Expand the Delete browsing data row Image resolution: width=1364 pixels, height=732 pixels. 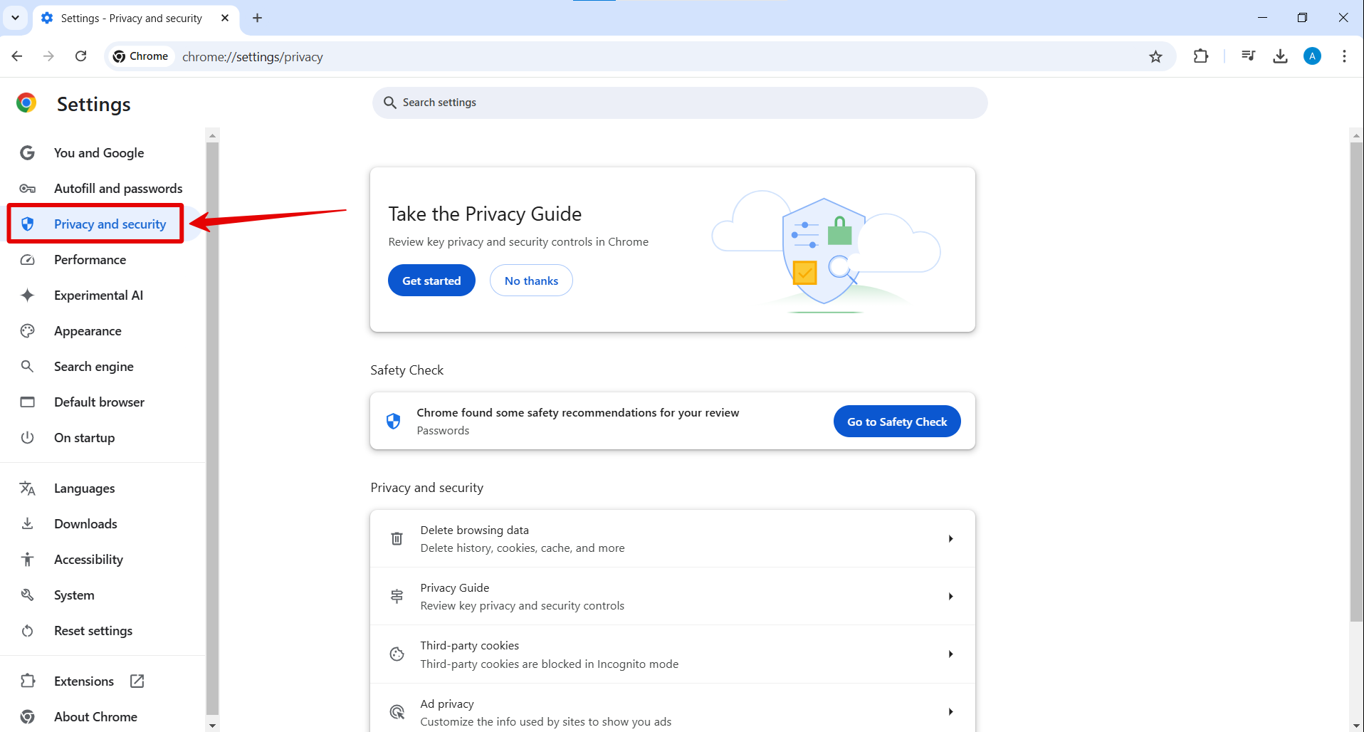click(x=950, y=539)
